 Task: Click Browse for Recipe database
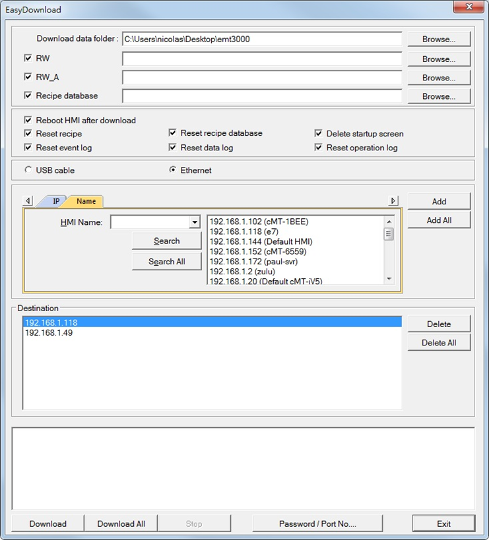point(439,96)
